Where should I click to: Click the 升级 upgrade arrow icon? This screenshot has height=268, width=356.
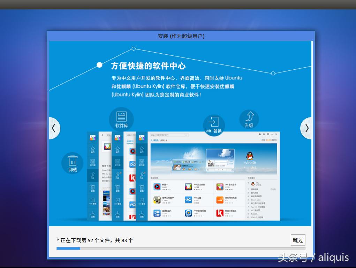249,118
